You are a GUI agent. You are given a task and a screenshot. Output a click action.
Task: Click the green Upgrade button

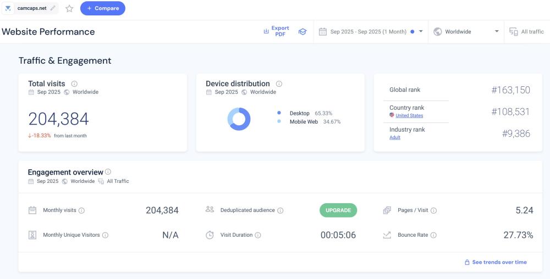pos(338,210)
